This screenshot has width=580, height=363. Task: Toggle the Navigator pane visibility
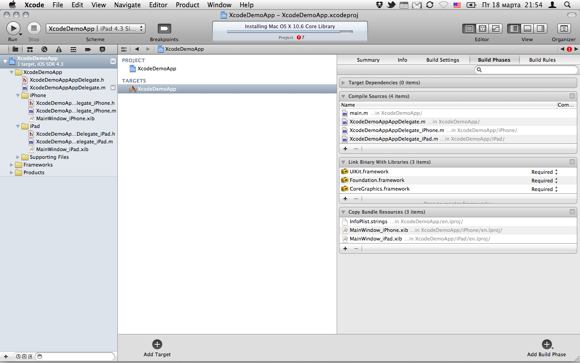click(514, 29)
